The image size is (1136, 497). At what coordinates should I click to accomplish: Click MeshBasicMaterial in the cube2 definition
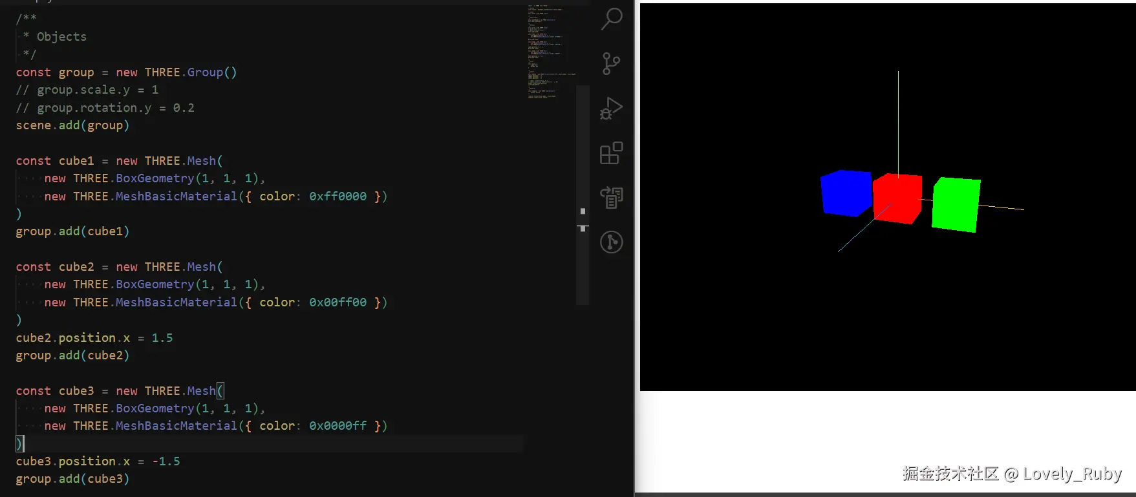pos(177,302)
